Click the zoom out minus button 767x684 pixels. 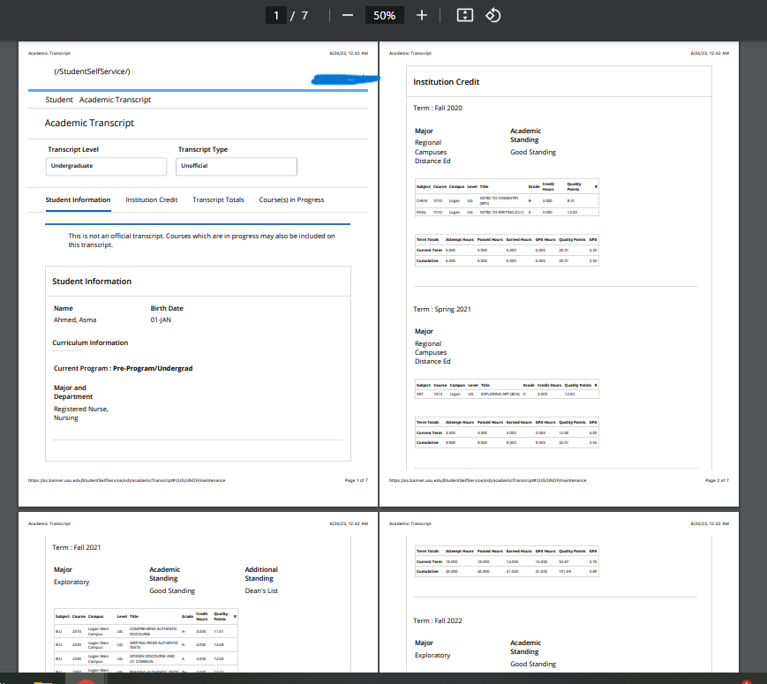tap(348, 16)
